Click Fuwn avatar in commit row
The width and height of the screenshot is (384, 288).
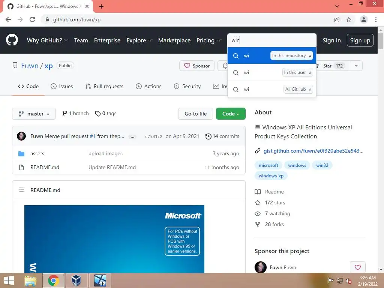(x=21, y=136)
